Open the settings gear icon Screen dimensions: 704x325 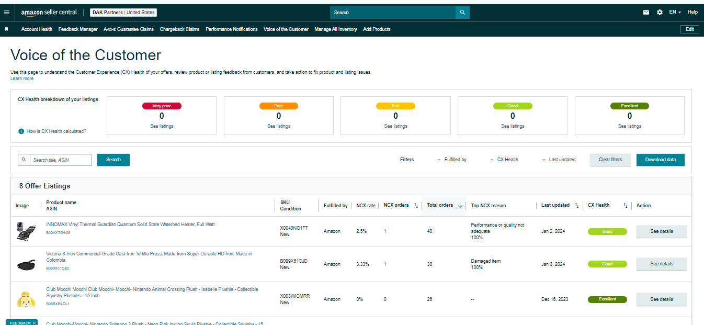click(x=660, y=12)
